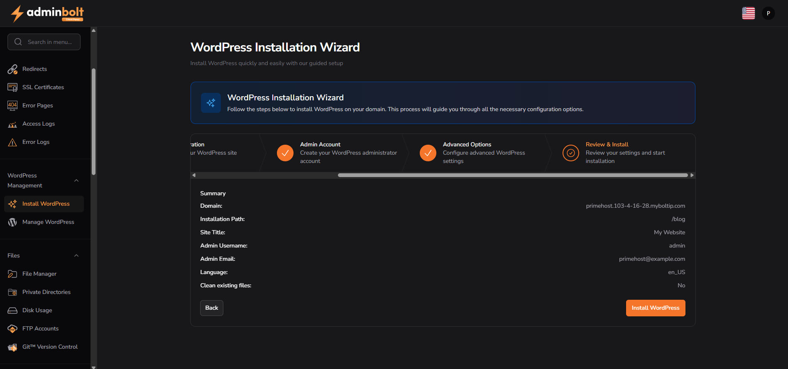Click the admin email primehost@example.com
This screenshot has height=369, width=788.
[652, 259]
